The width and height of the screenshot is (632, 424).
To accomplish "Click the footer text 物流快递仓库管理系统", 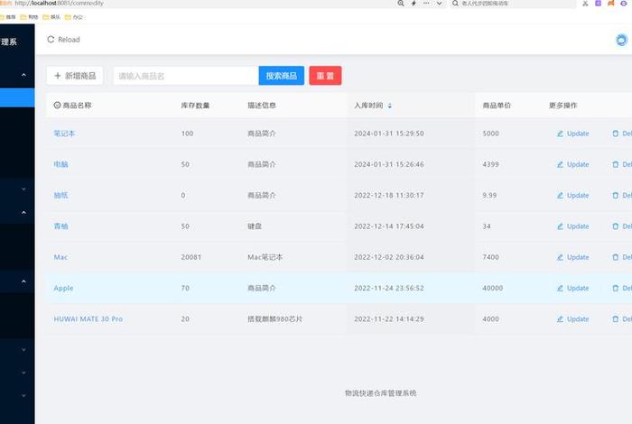I will coord(380,393).
